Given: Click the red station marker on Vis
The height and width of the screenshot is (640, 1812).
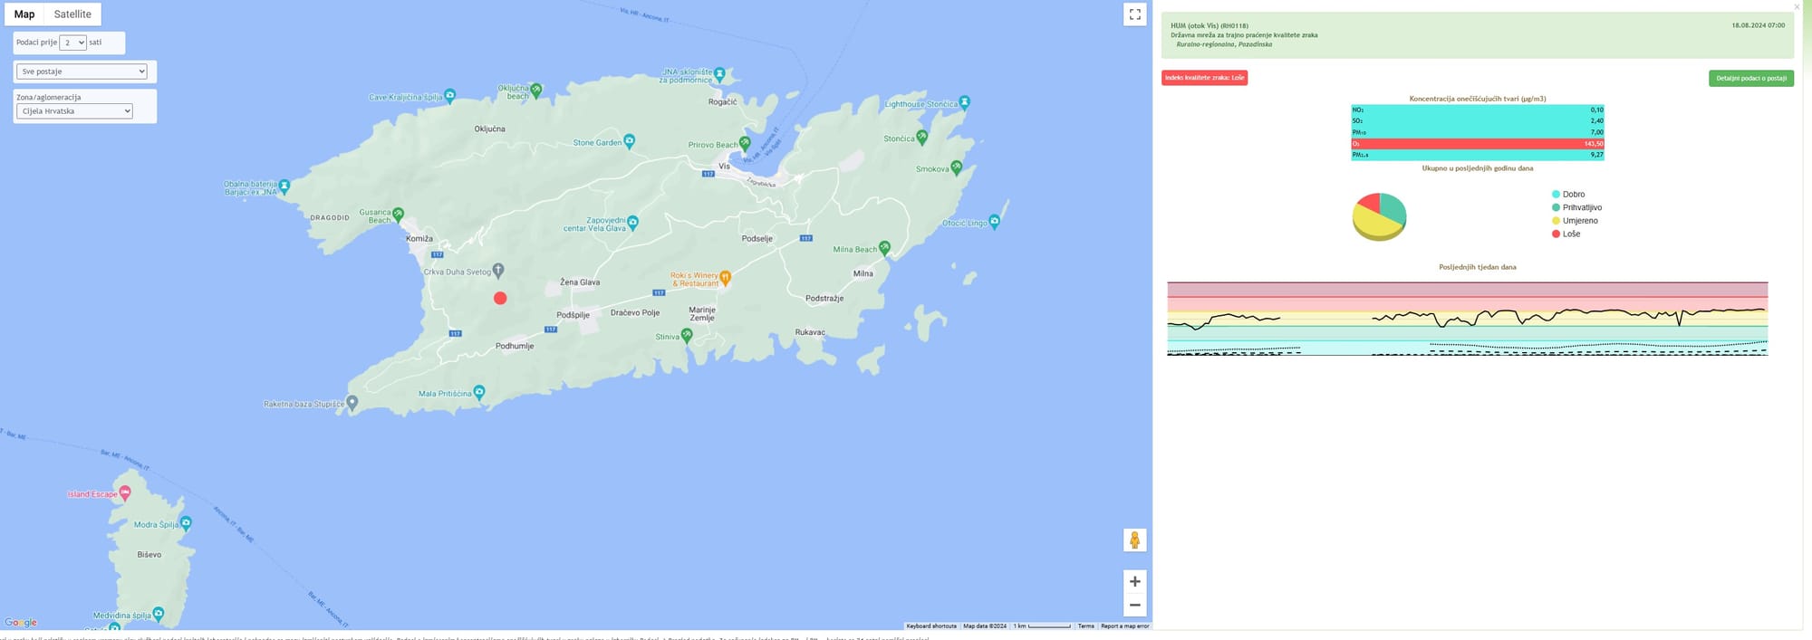Looking at the screenshot, I should pyautogui.click(x=500, y=298).
